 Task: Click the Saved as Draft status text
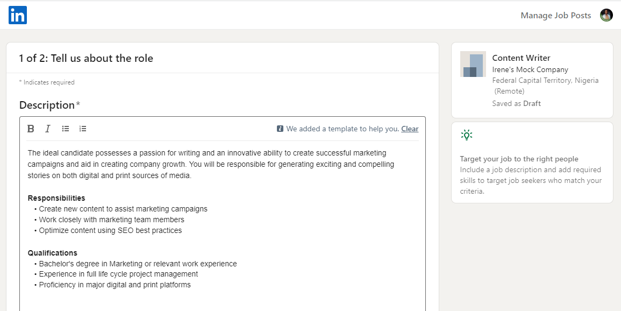coord(516,103)
